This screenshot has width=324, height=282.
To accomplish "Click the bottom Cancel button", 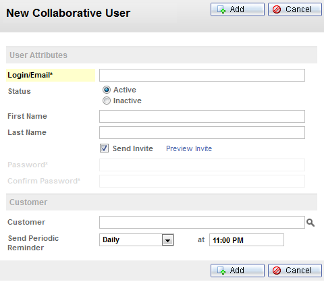I will tap(295, 271).
